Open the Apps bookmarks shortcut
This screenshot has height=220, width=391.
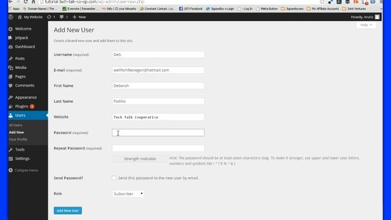(x=14, y=9)
